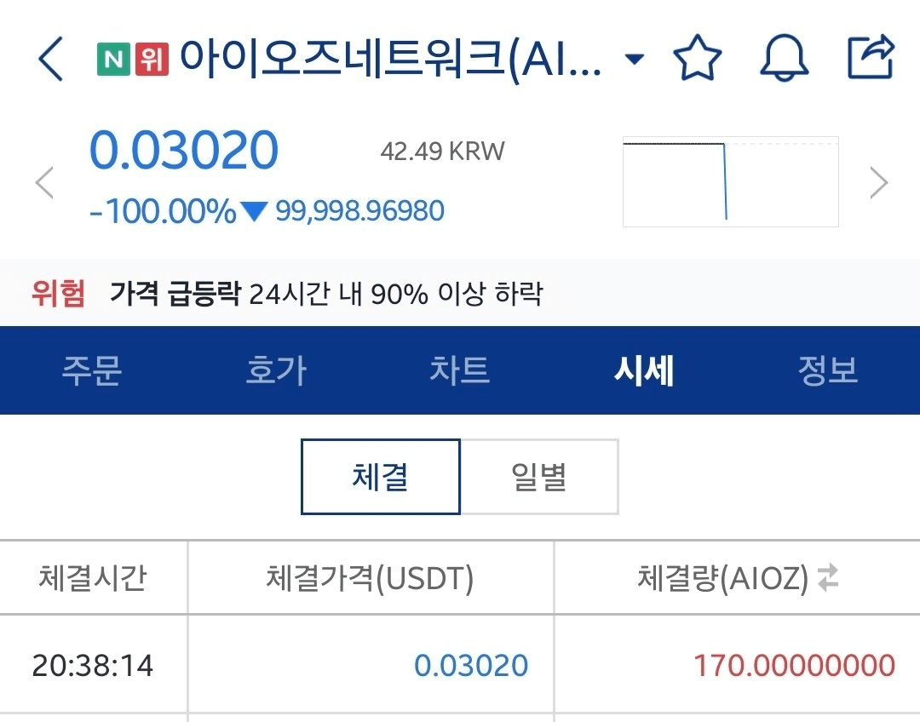Viewport: 920px width, 722px height.
Task: Go back using the left arrow
Action: coord(50,59)
